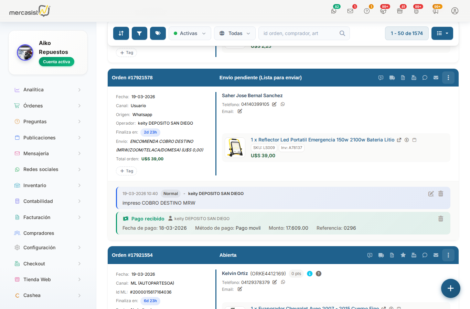Open the filter funnel button
470x309 pixels.
(x=139, y=33)
